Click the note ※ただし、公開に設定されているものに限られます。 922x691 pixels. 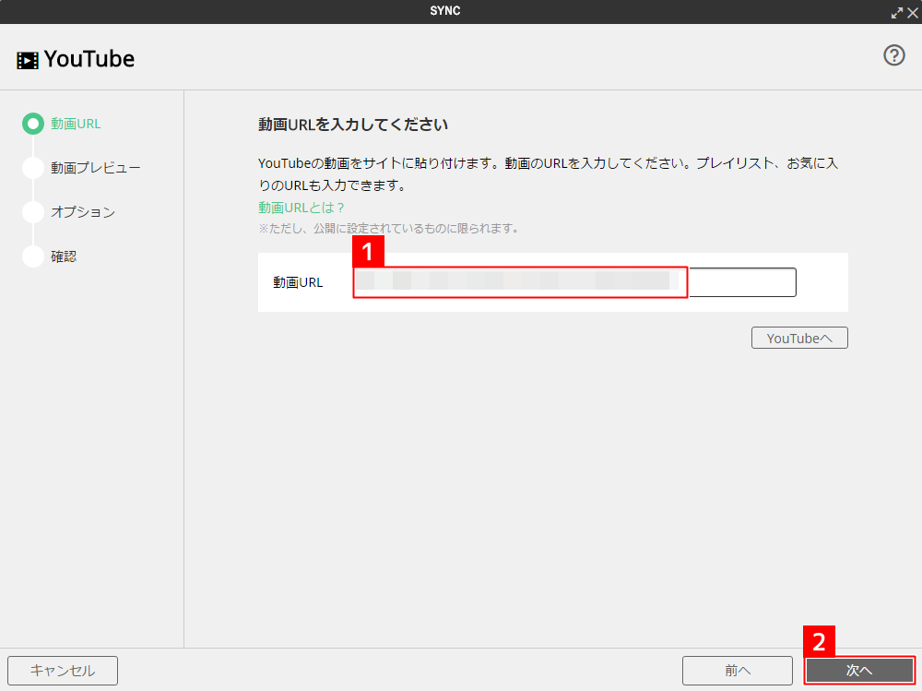389,229
